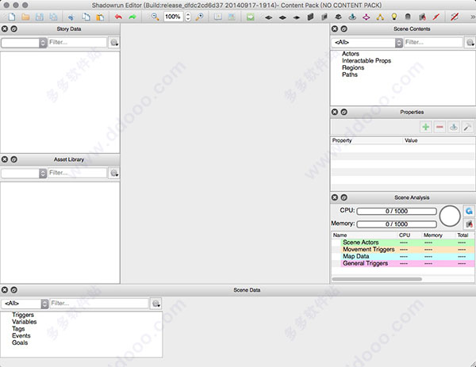Viewport: 476px width, 367px height.
Task: Click the Property column header
Action: (367, 140)
